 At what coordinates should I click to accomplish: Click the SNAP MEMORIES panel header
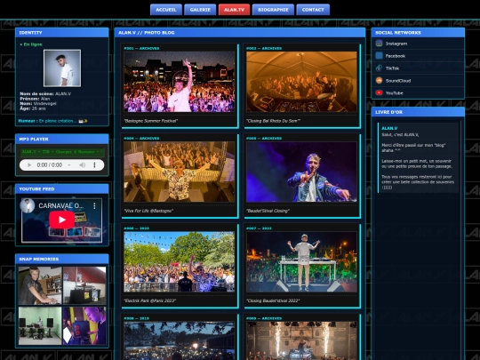click(62, 259)
